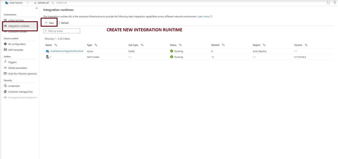Open Global parameters in sidebar

click(x=18, y=68)
